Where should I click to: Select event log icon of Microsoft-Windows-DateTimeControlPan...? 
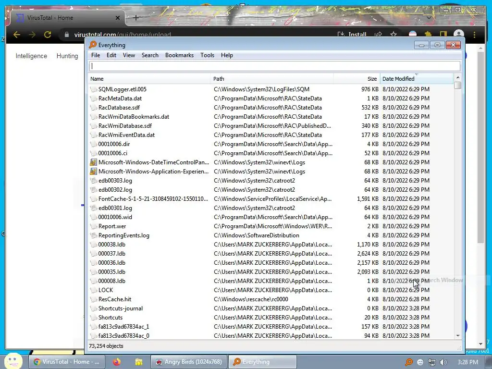[93, 162]
